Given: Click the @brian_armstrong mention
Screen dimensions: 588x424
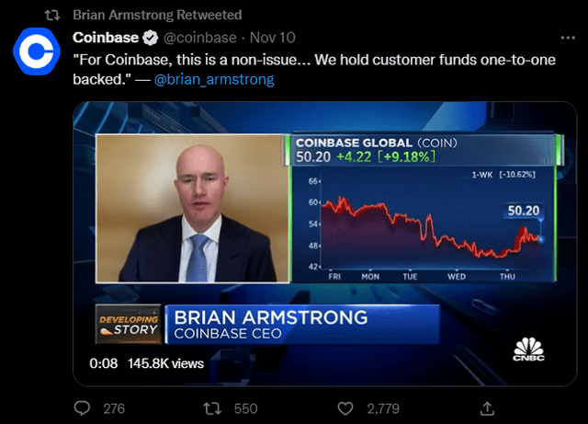Looking at the screenshot, I should (x=214, y=80).
